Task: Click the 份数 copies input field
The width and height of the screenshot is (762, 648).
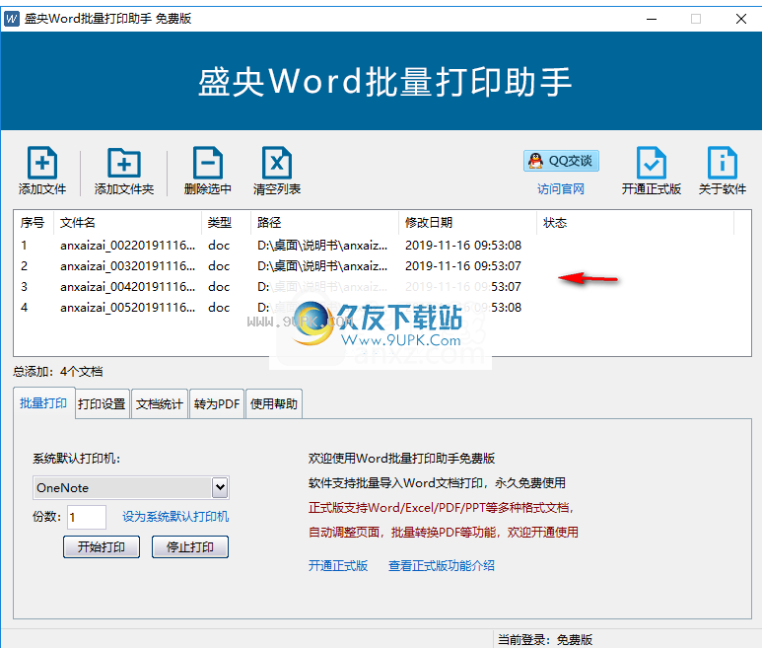Action: [x=87, y=517]
